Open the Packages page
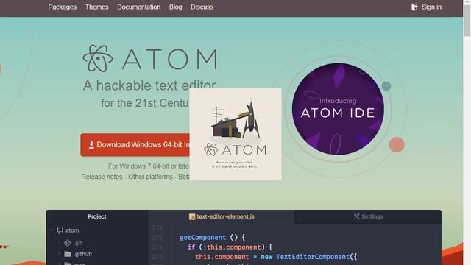471x265 pixels. click(x=62, y=7)
